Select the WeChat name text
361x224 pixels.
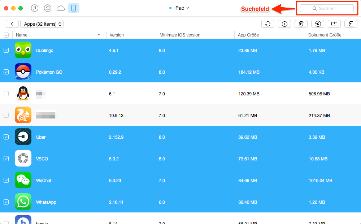(44, 180)
